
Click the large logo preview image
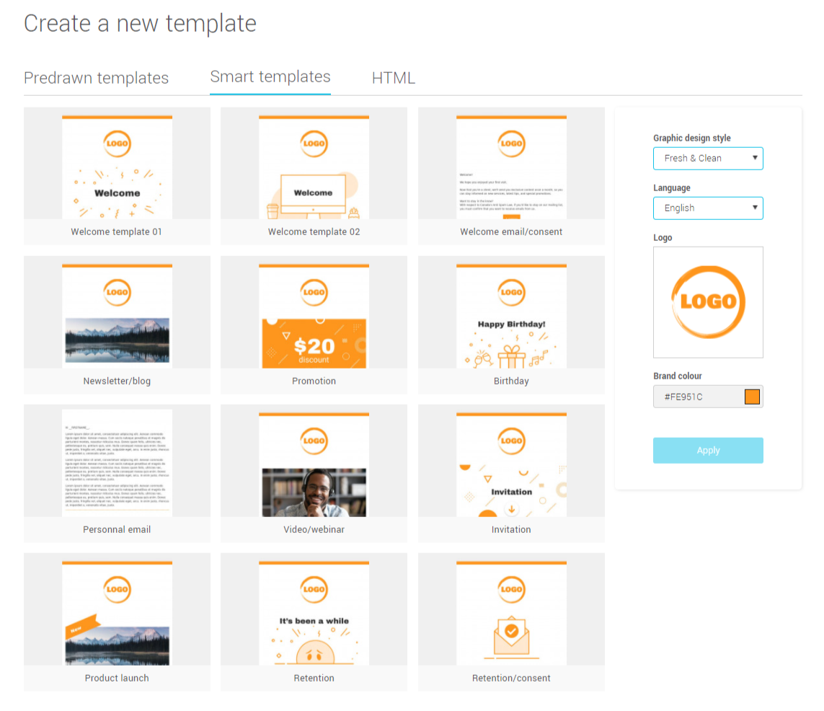click(x=707, y=302)
